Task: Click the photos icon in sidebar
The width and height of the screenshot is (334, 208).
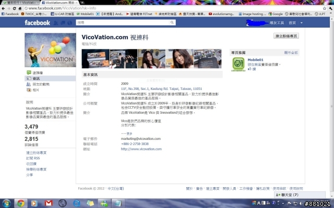Action: tap(29, 90)
